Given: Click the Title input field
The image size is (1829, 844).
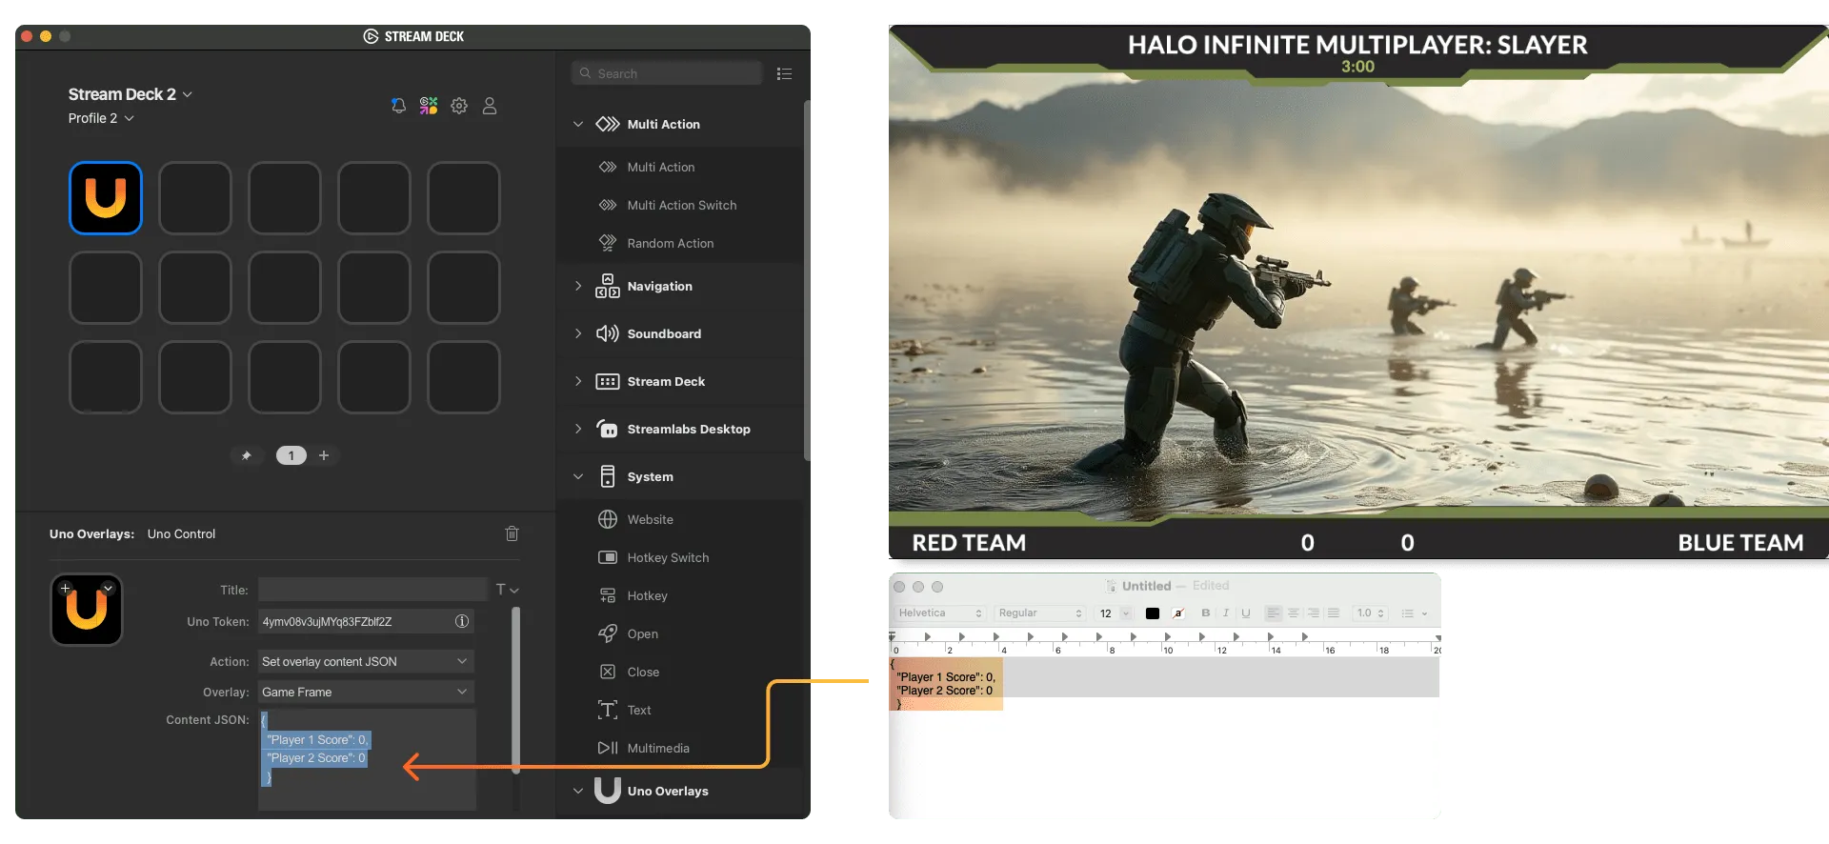Looking at the screenshot, I should pos(372,590).
